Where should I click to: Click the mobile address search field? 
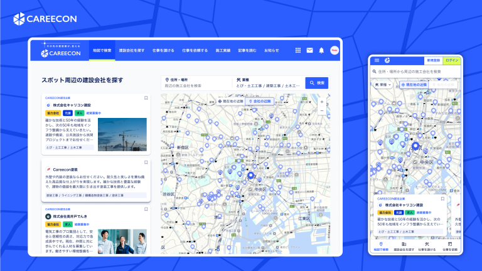point(415,72)
